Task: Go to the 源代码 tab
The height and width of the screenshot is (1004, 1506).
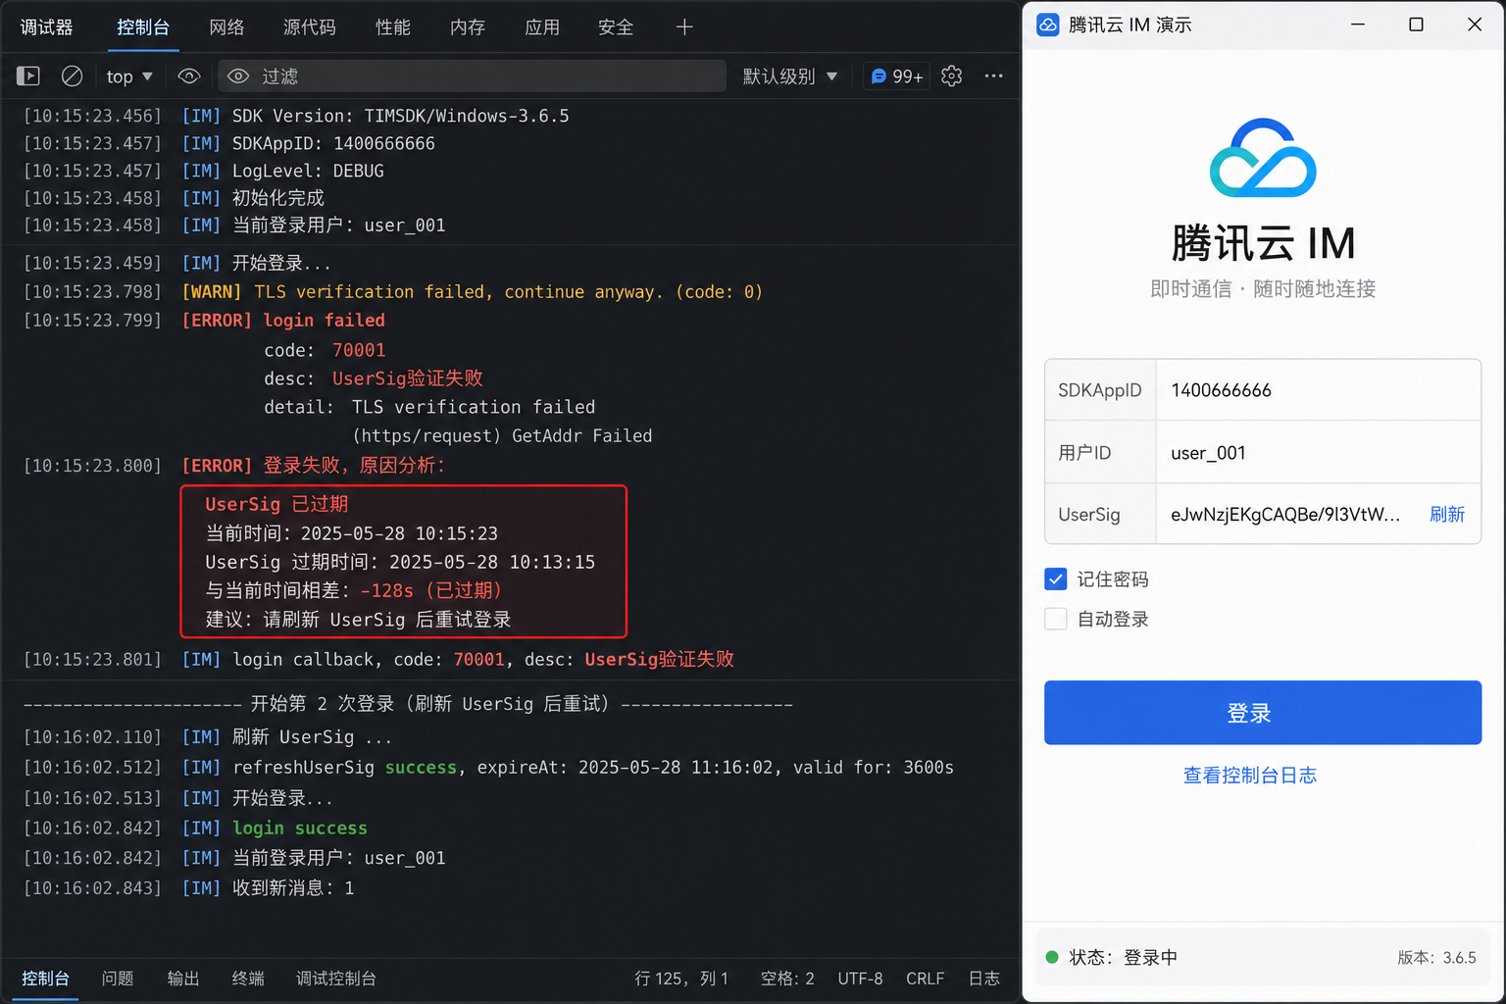Action: coord(310,26)
